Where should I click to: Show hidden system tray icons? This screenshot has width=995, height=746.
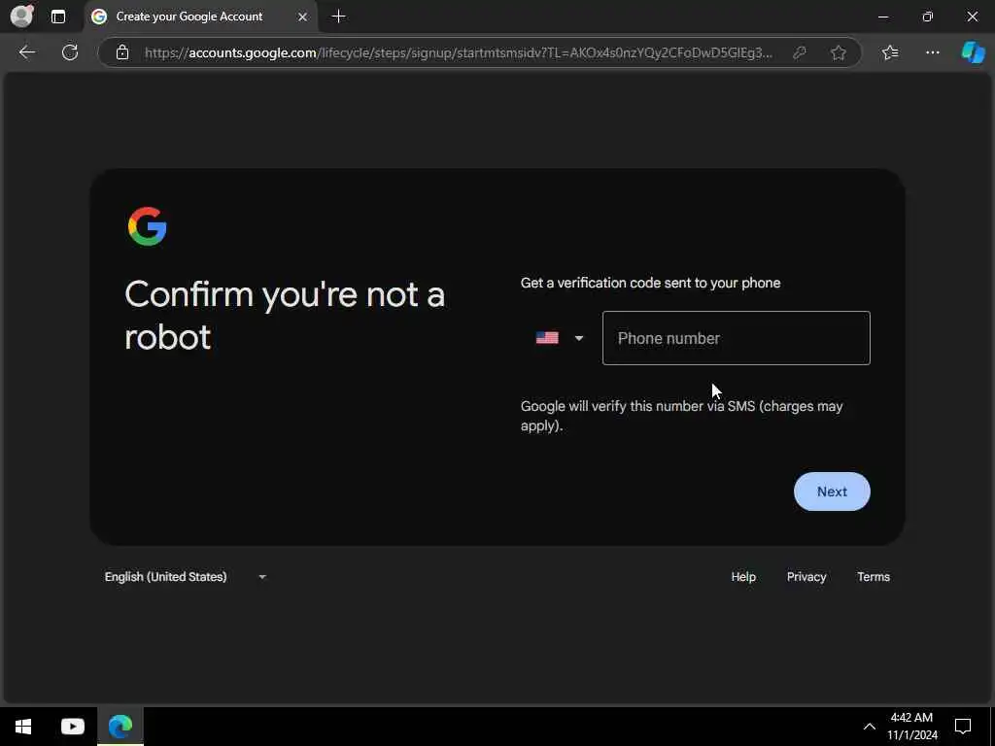870,727
